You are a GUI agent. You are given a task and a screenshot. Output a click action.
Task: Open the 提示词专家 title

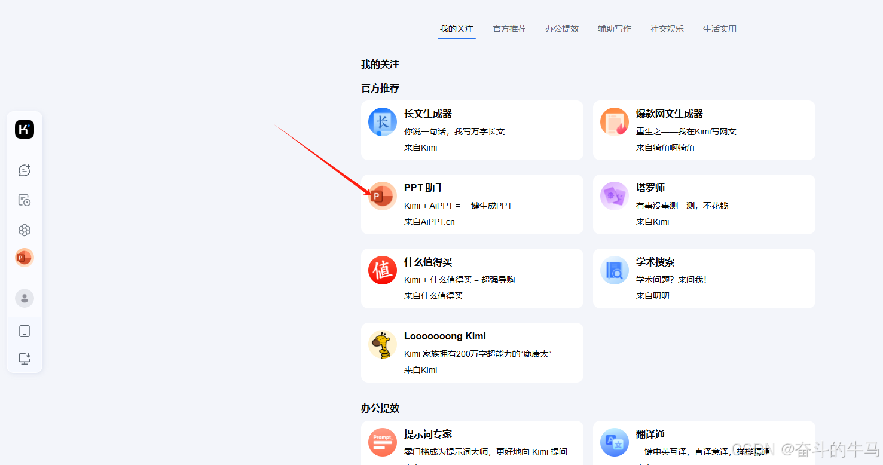pyautogui.click(x=428, y=434)
